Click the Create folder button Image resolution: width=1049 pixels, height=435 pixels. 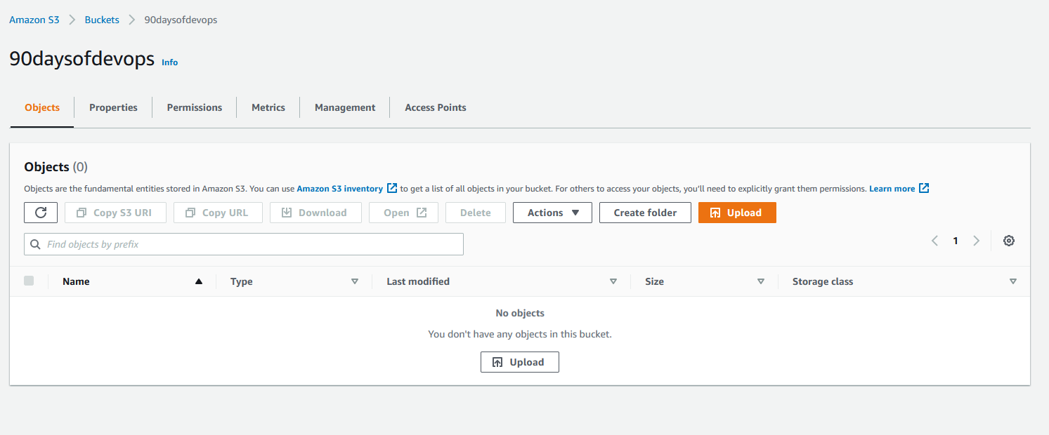pos(645,213)
